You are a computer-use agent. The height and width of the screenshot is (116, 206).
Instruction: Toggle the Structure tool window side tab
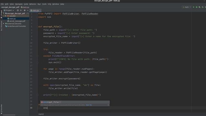tap(1, 26)
